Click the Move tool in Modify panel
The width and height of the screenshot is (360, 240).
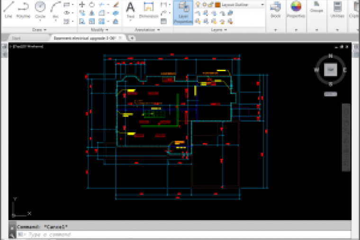pyautogui.click(x=82, y=5)
